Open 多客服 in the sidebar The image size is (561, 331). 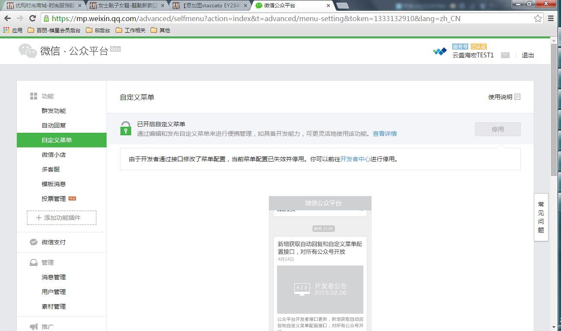(x=51, y=169)
